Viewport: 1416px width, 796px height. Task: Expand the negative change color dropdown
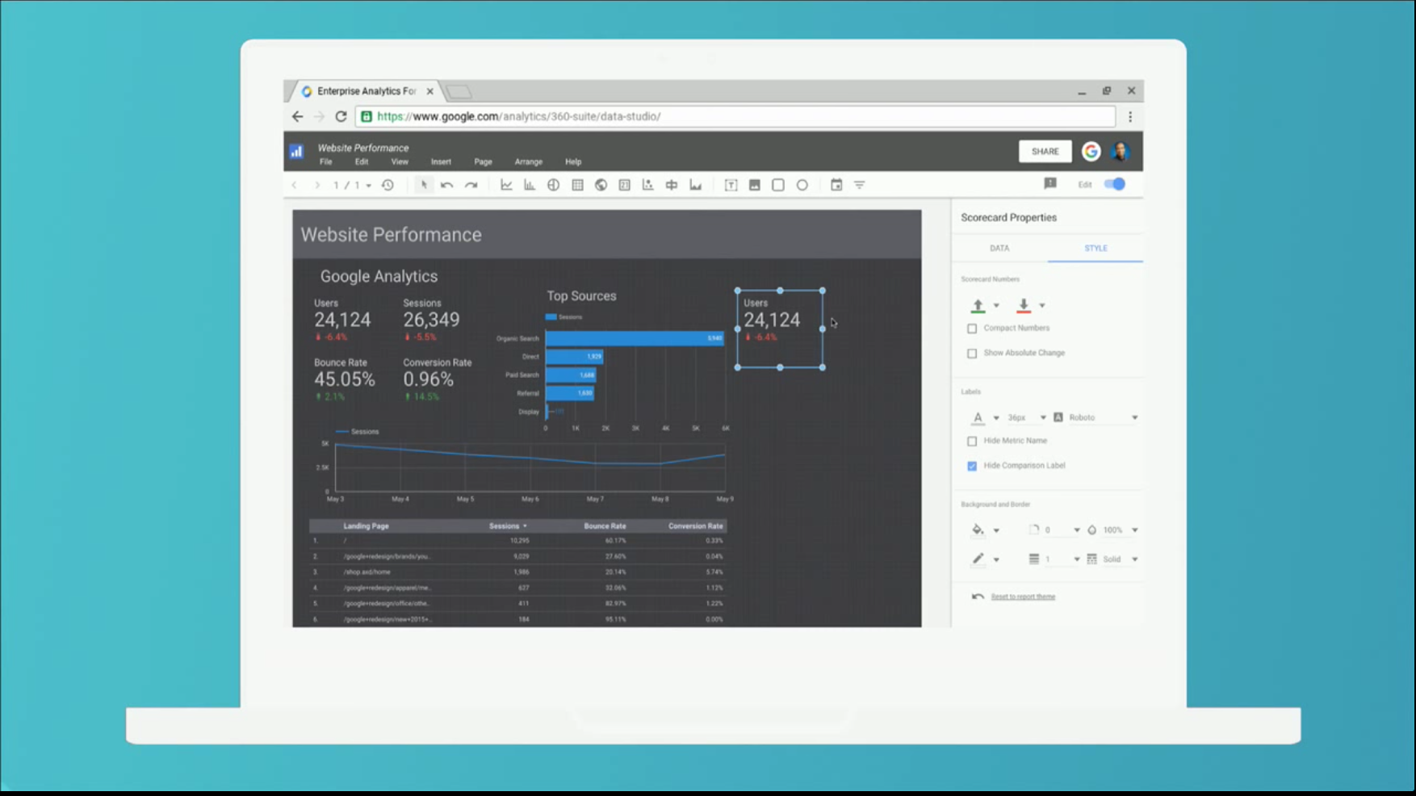point(1042,305)
